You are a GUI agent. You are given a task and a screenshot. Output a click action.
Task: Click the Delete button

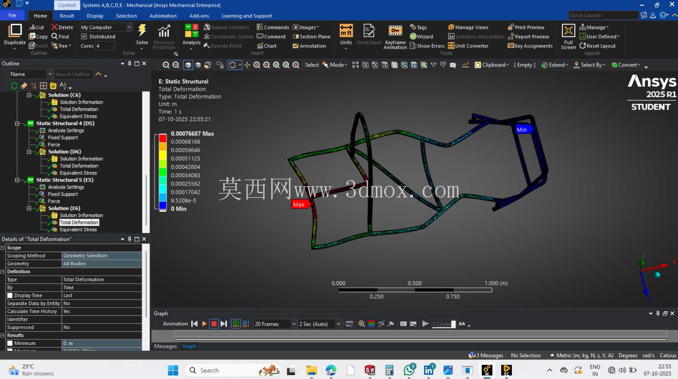click(62, 27)
